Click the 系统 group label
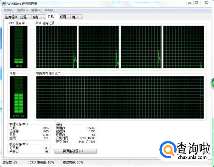This screenshot has width=214, height=167. click(59, 124)
